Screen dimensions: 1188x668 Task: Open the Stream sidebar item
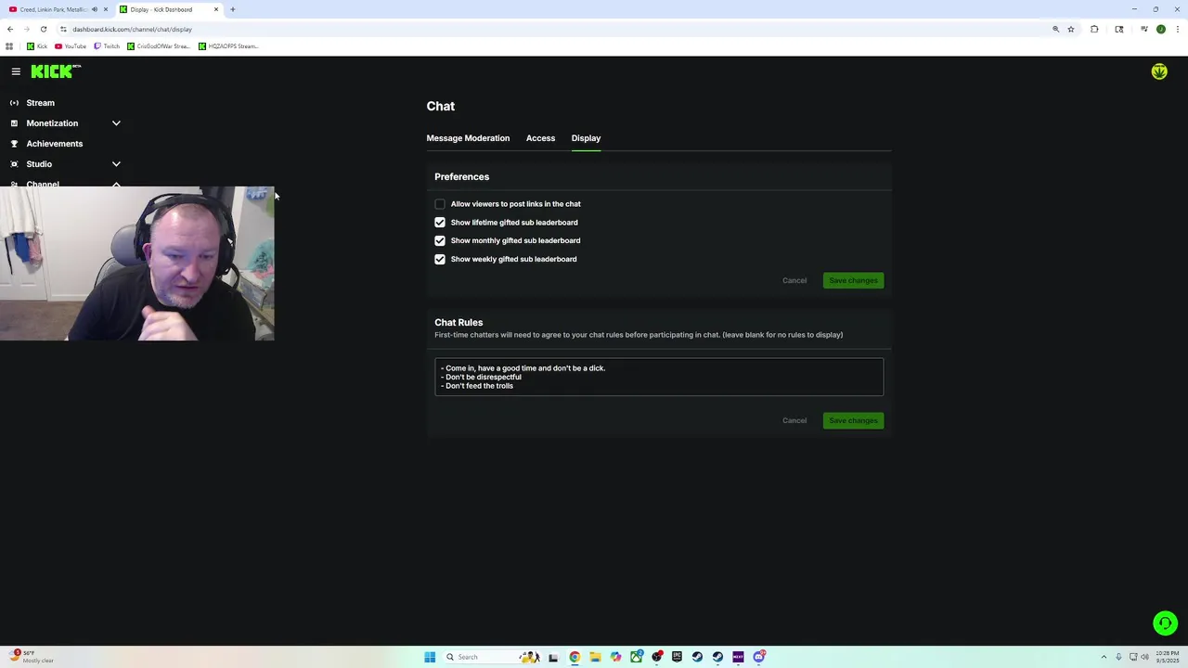point(40,103)
